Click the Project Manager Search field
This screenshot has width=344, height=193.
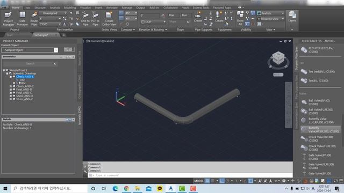point(30,63)
